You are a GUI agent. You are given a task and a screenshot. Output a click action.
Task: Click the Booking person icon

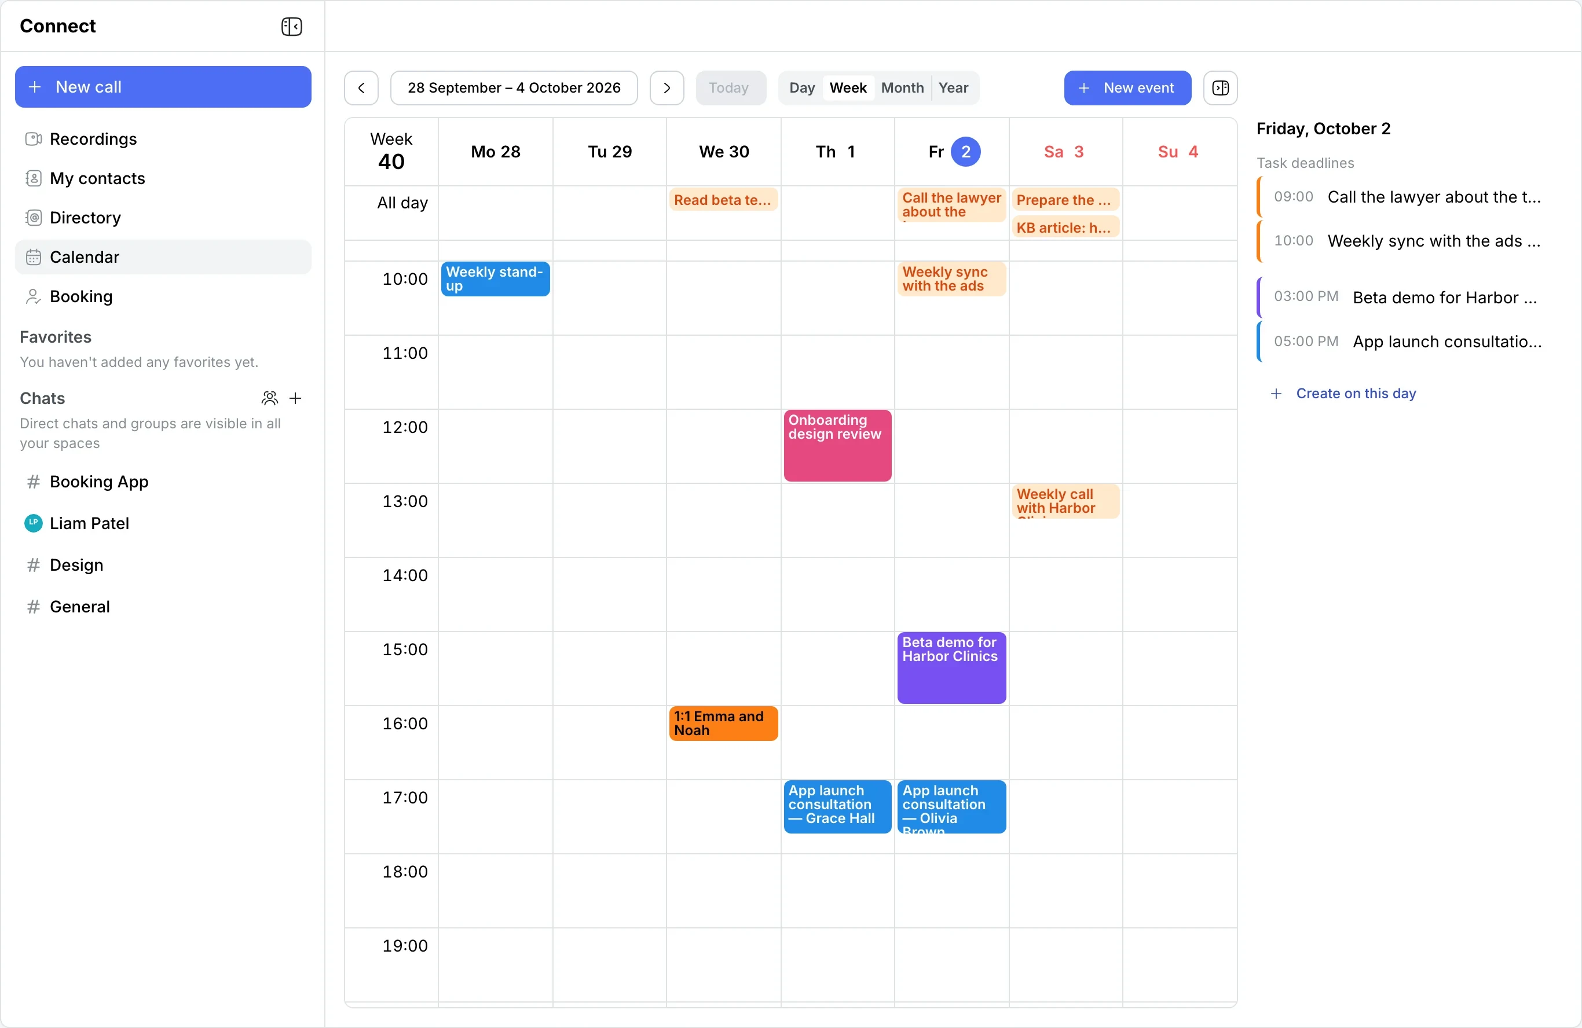(33, 296)
